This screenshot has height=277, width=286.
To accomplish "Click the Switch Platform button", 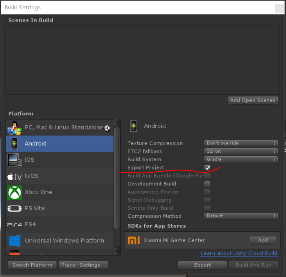I will (32, 265).
